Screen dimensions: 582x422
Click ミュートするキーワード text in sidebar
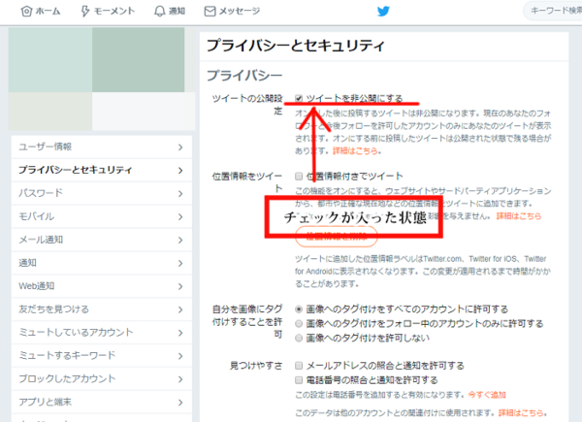point(67,356)
